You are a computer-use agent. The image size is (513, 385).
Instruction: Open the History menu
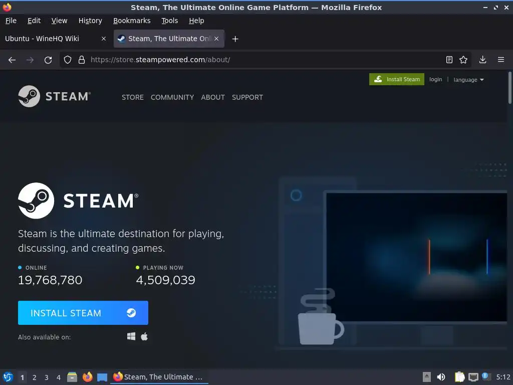[x=90, y=21]
